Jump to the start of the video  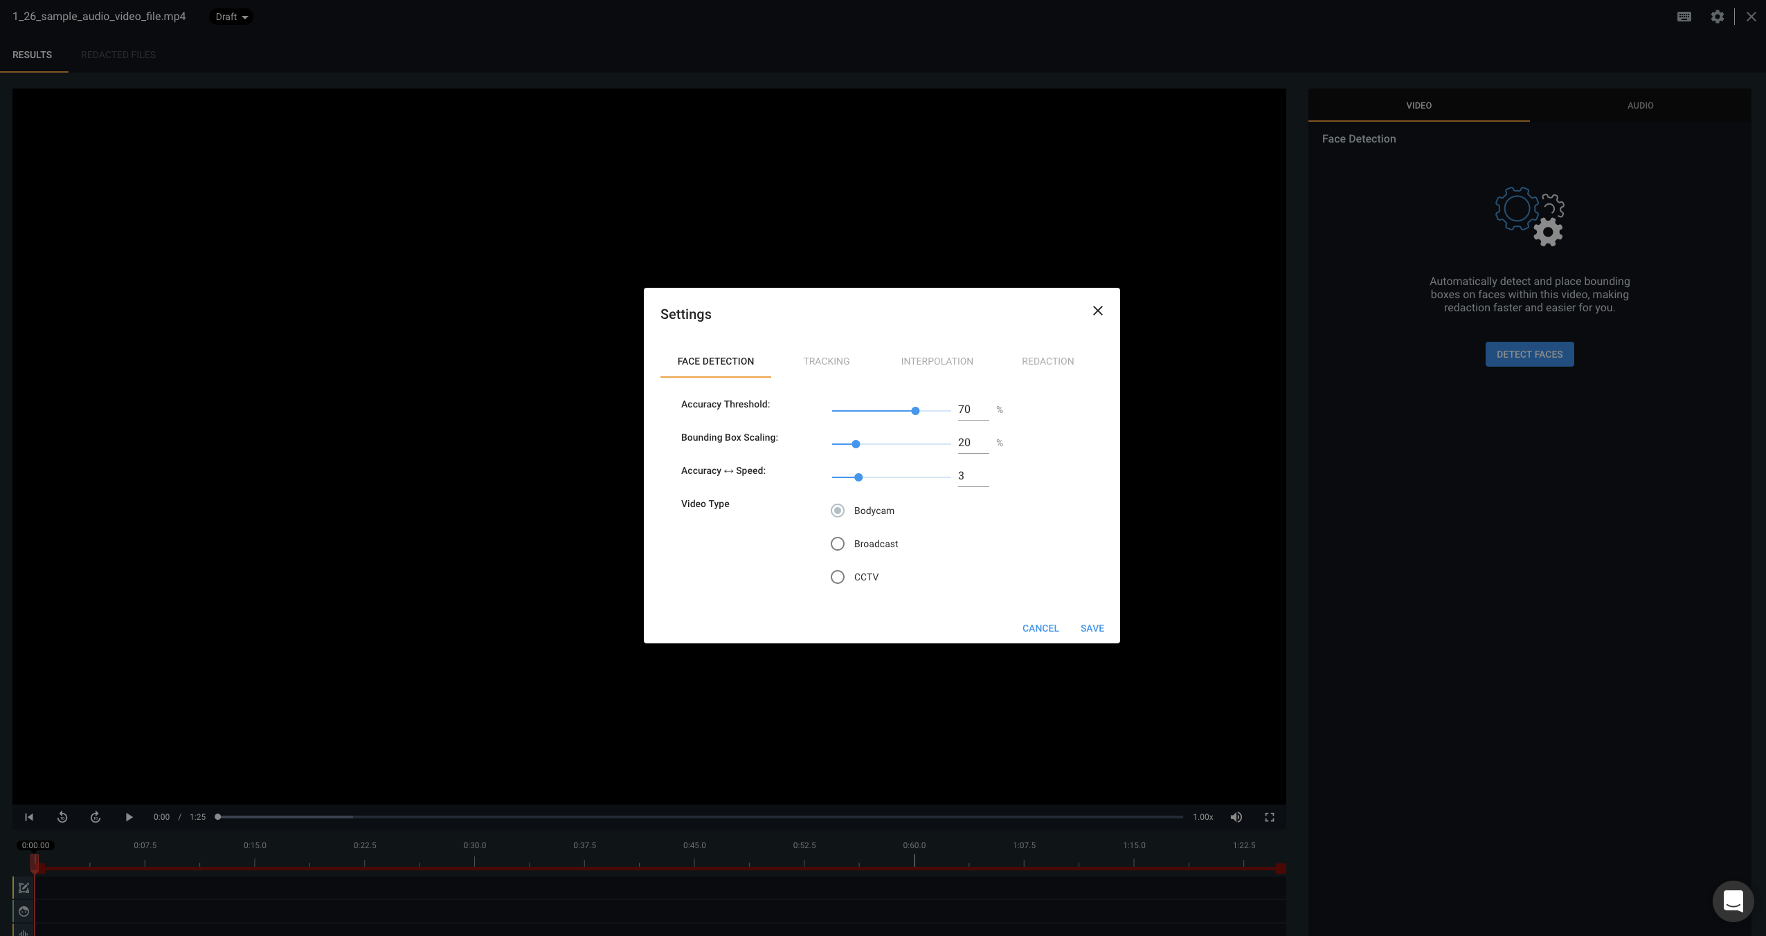[x=29, y=817]
